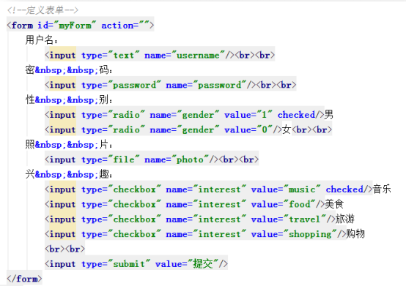Viewport: 406px width, 286px height.
Task: Click the gender radio line with value 0
Action: [188, 129]
